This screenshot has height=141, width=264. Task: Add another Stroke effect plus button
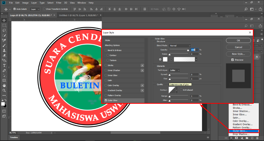pyautogui.click(x=142, y=65)
